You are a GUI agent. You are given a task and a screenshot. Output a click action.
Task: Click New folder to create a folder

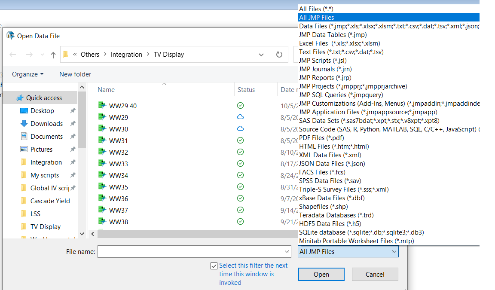coord(75,74)
